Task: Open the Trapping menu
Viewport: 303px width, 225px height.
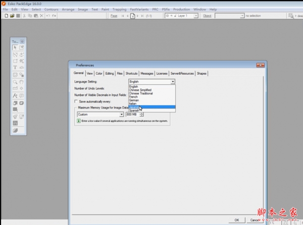Action: [x=119, y=9]
